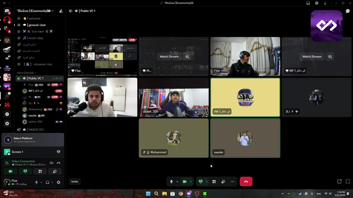353x198 pixels.
Task: Open Flux's live screen share preview tile
Action: tap(102, 57)
